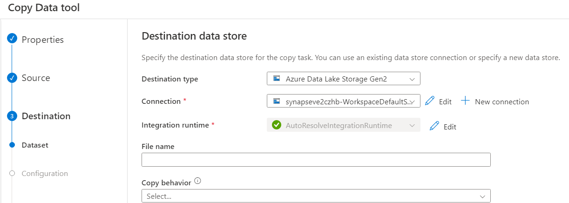
Task: Open the Dataset sub-step
Action: 35,145
